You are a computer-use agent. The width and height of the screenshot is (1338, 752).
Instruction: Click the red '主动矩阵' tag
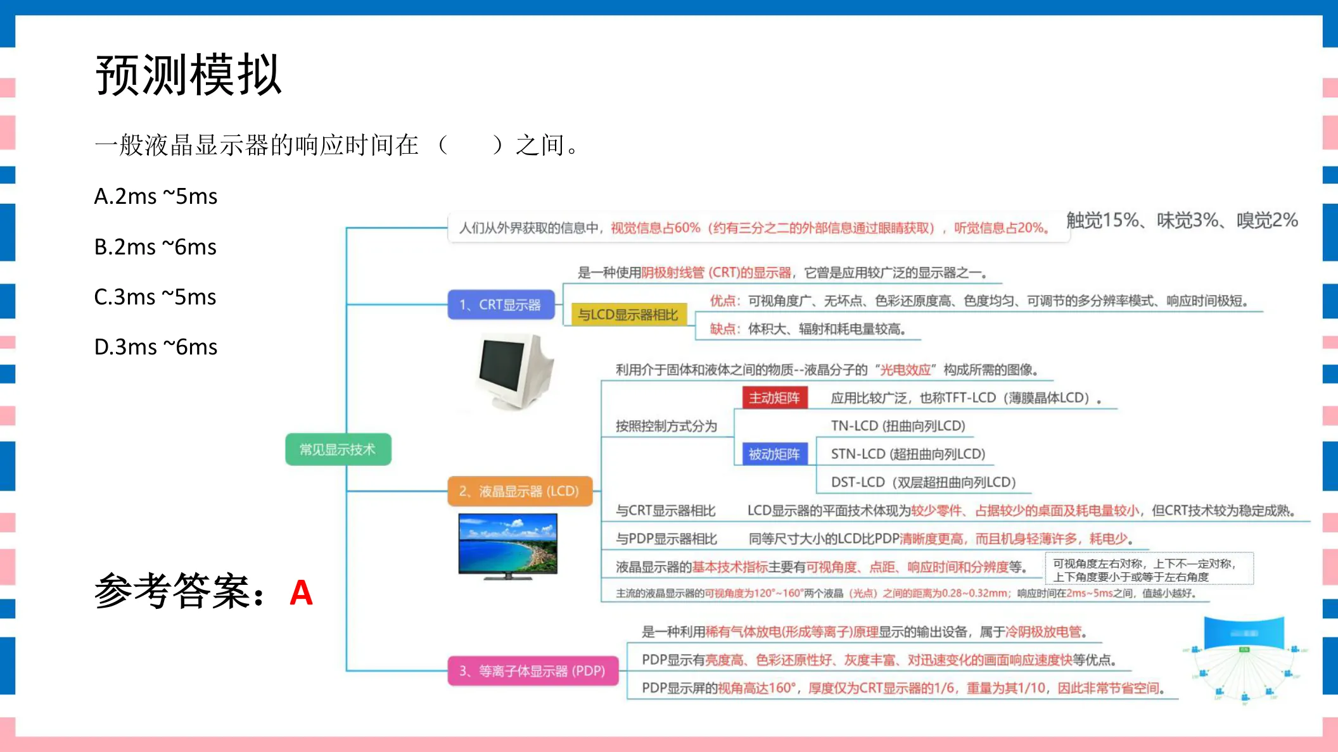(775, 398)
